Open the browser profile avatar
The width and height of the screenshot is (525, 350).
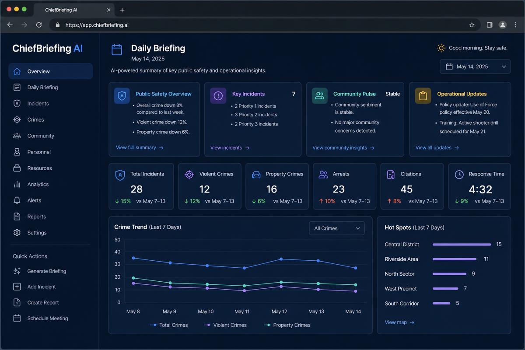coord(503,25)
